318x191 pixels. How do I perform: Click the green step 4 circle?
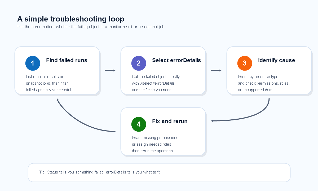point(139,124)
